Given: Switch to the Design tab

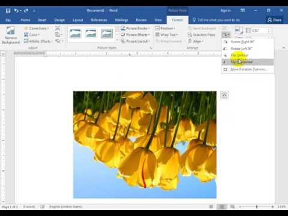Looking at the screenshot, I should click(59, 20).
